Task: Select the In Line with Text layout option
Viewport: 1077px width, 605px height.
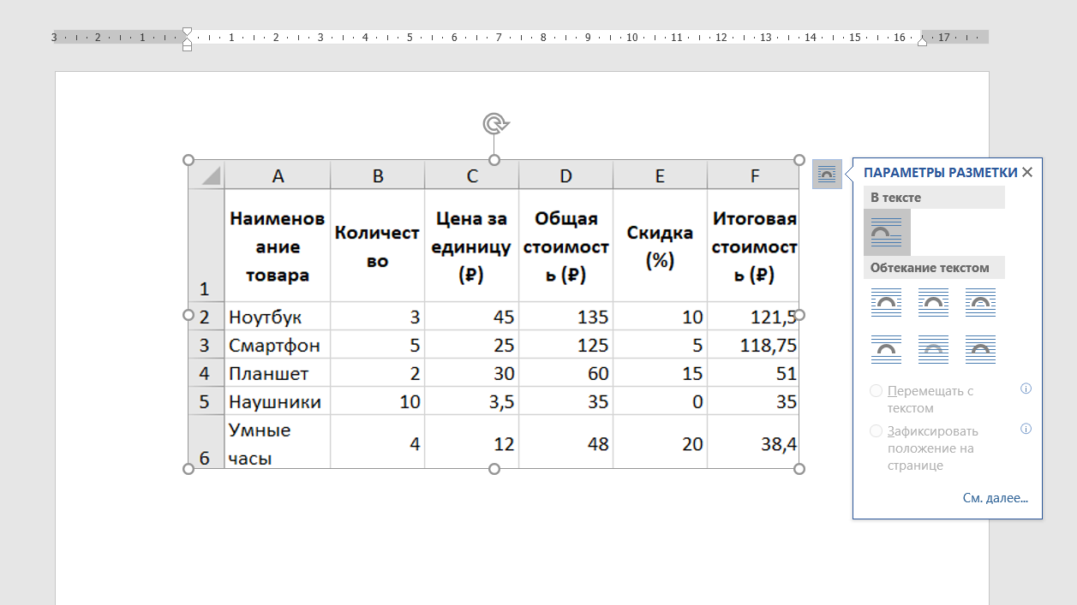Action: pyautogui.click(x=887, y=232)
